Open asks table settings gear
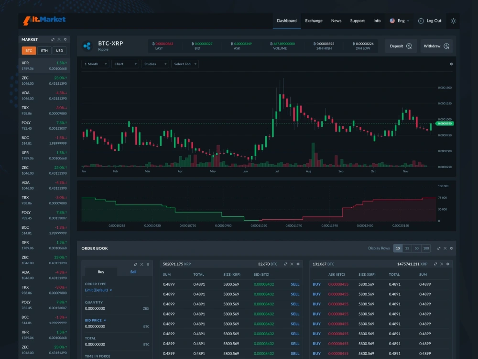This screenshot has width=478, height=359. click(448, 264)
